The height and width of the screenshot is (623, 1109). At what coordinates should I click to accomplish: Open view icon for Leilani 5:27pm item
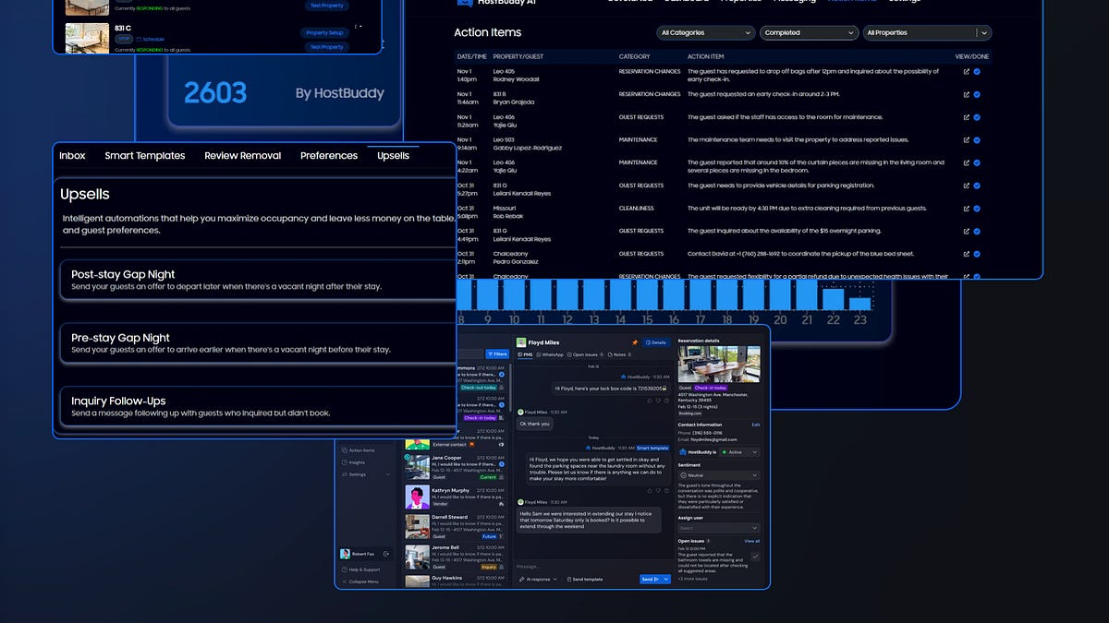[967, 186]
